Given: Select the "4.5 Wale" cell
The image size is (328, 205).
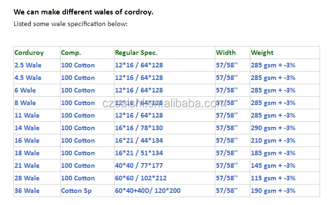Looking at the screenshot, I should (x=28, y=78).
